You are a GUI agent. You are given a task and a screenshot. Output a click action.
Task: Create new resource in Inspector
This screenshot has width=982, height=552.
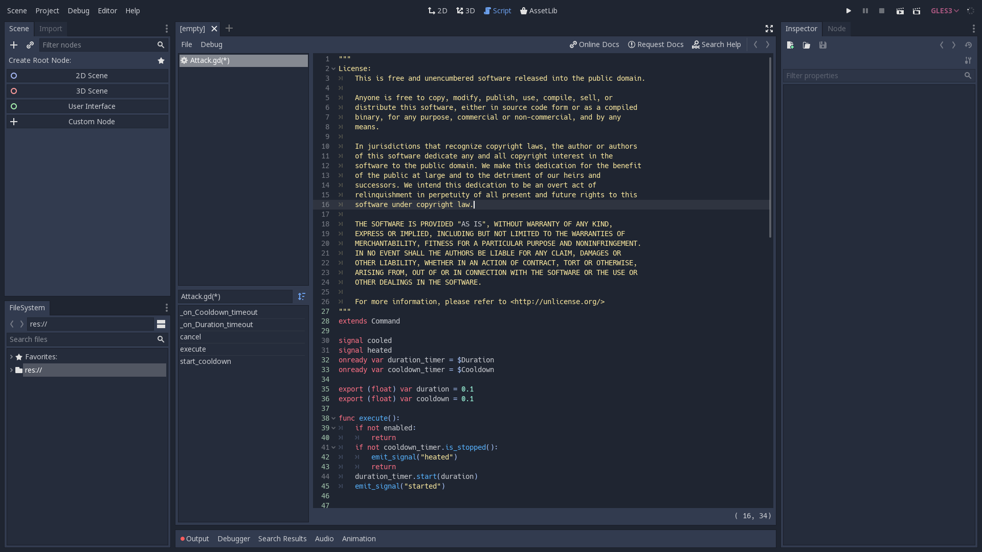790,45
